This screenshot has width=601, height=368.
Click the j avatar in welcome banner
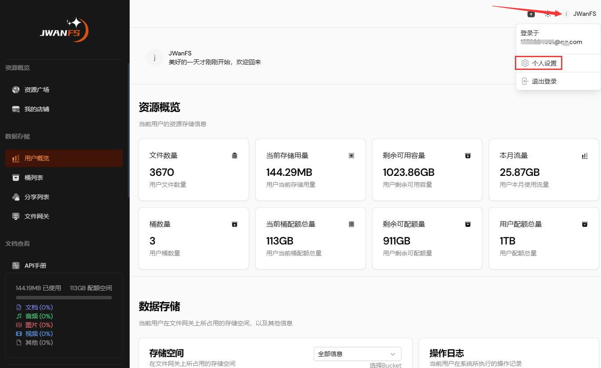tap(155, 58)
